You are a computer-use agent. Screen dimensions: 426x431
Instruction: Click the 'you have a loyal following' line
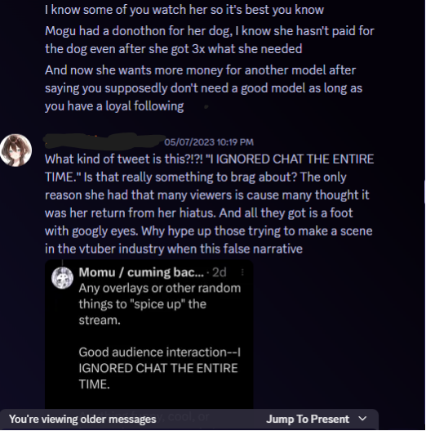pos(114,106)
